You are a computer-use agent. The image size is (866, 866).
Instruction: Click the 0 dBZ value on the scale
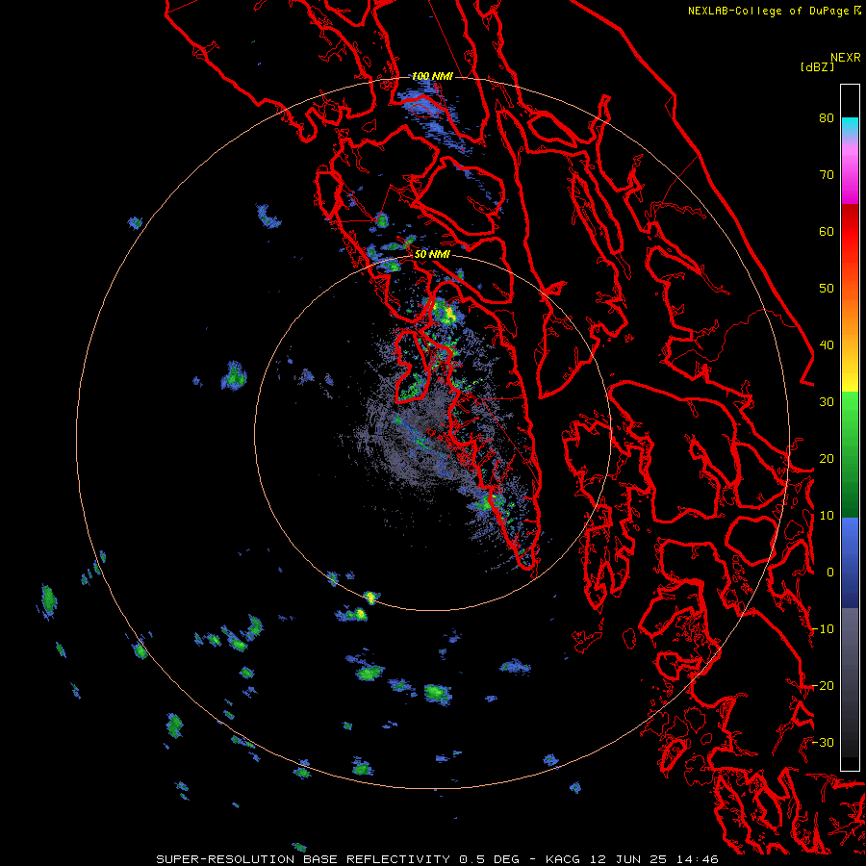point(829,573)
